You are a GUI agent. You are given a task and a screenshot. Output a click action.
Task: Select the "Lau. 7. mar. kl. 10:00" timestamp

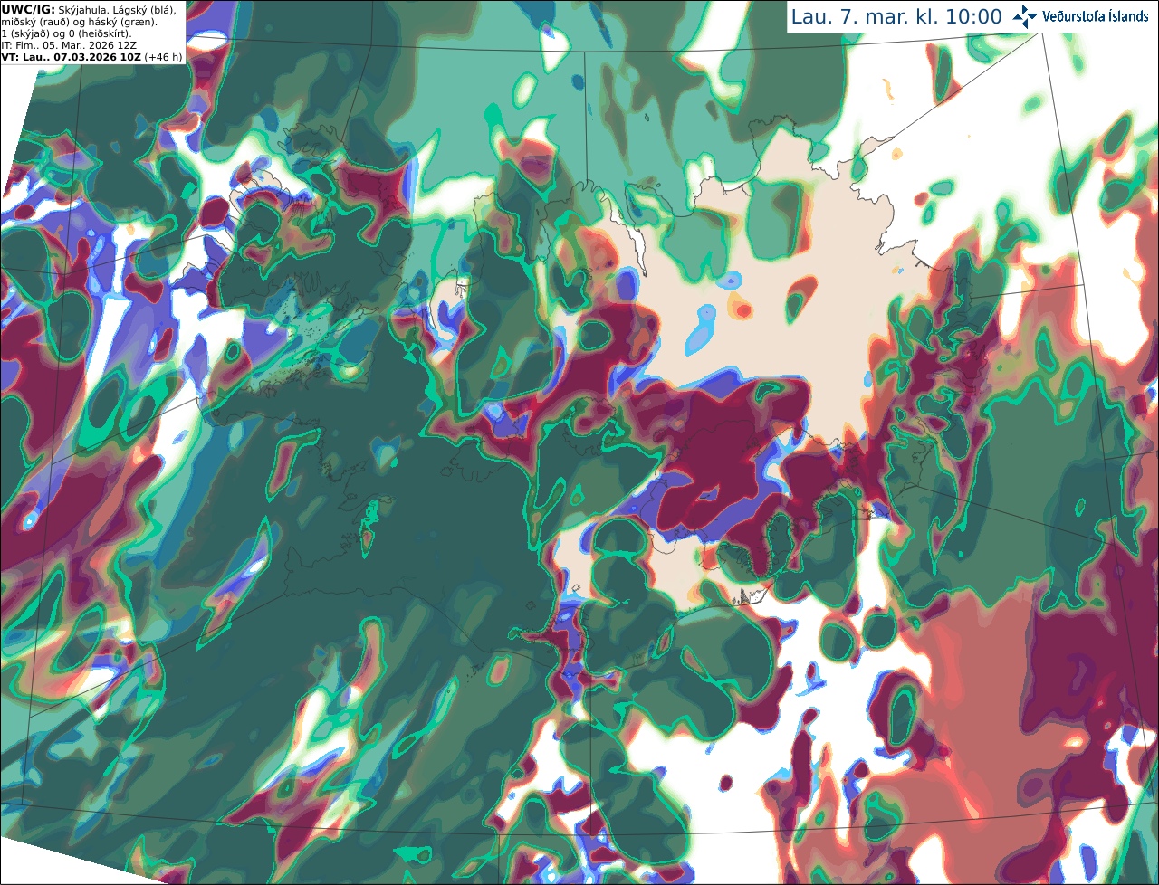pyautogui.click(x=896, y=17)
